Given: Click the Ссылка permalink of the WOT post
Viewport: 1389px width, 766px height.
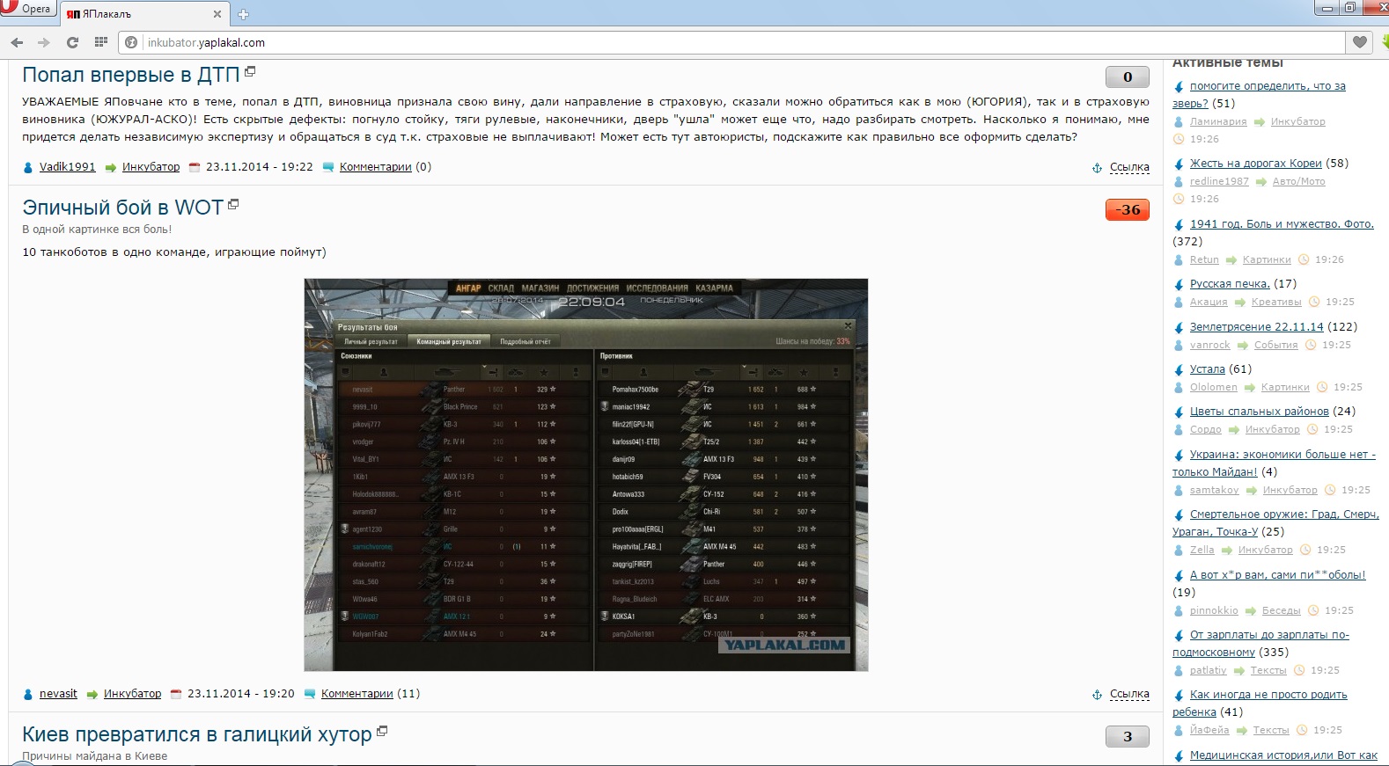Looking at the screenshot, I should (x=1129, y=694).
